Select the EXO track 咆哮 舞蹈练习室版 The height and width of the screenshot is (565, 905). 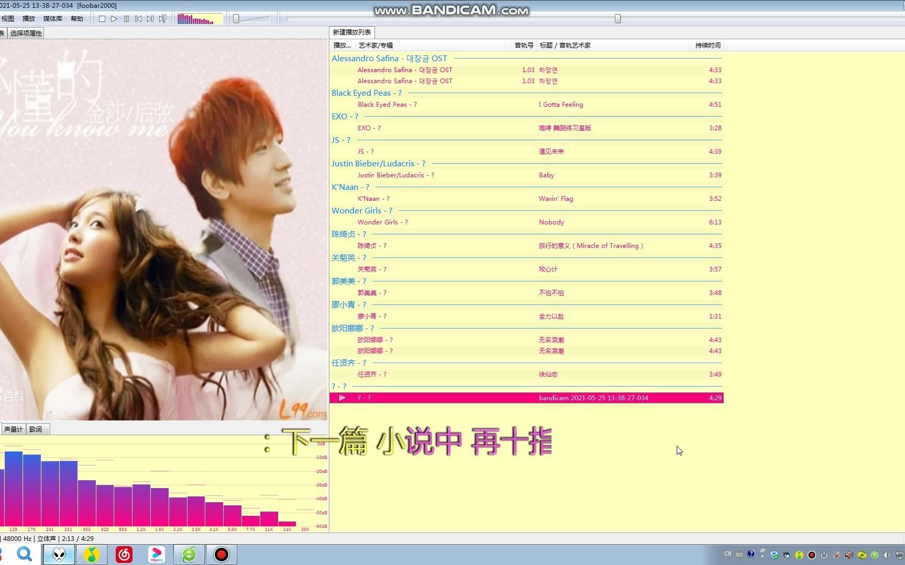(526, 128)
